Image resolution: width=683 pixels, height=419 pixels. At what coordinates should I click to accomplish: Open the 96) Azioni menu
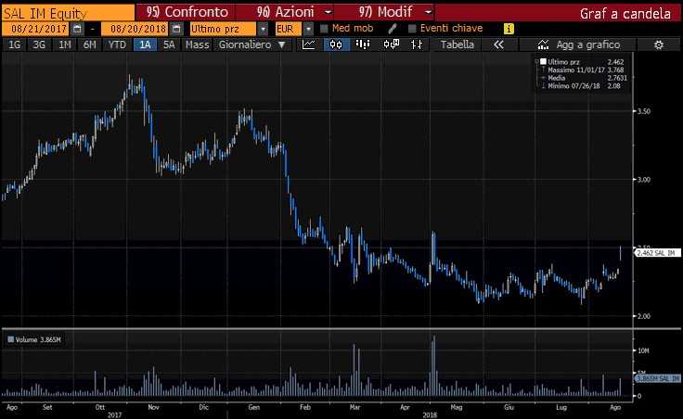[285, 12]
